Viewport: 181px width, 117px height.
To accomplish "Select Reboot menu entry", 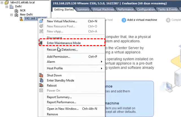I will (x=71, y=85).
